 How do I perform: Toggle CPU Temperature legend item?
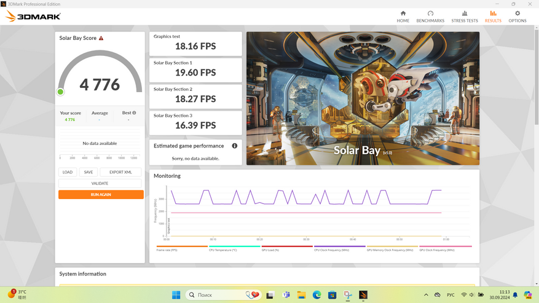coord(234,248)
